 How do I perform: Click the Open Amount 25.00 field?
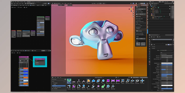point(141,26)
